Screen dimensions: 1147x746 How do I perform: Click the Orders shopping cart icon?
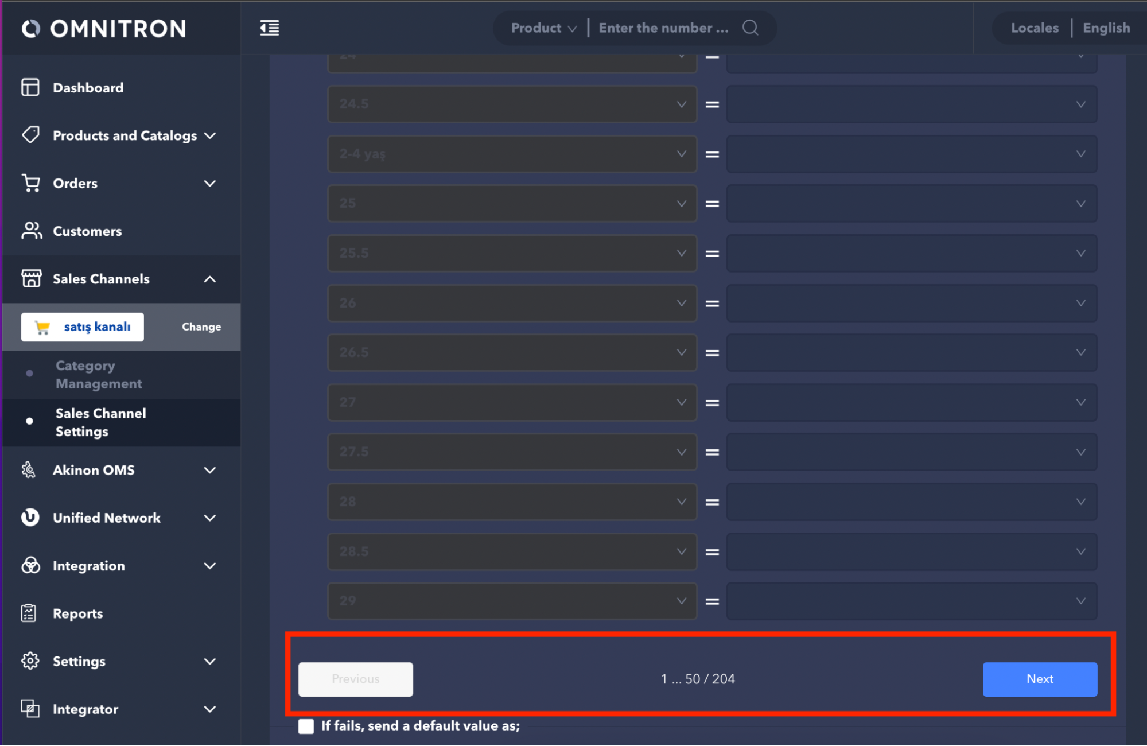point(31,183)
